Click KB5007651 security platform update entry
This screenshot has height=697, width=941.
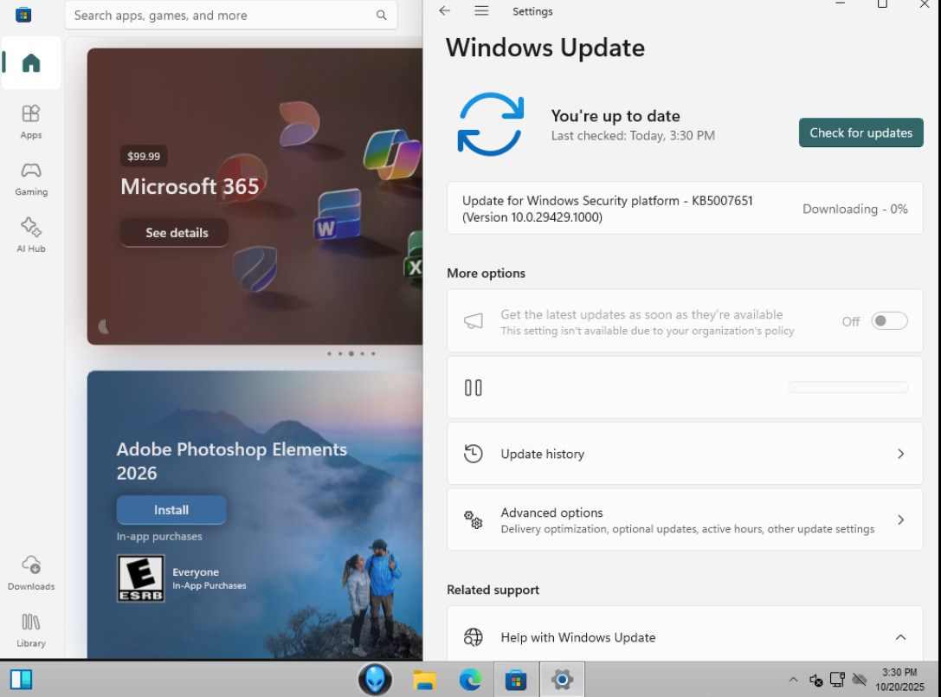pyautogui.click(x=685, y=209)
